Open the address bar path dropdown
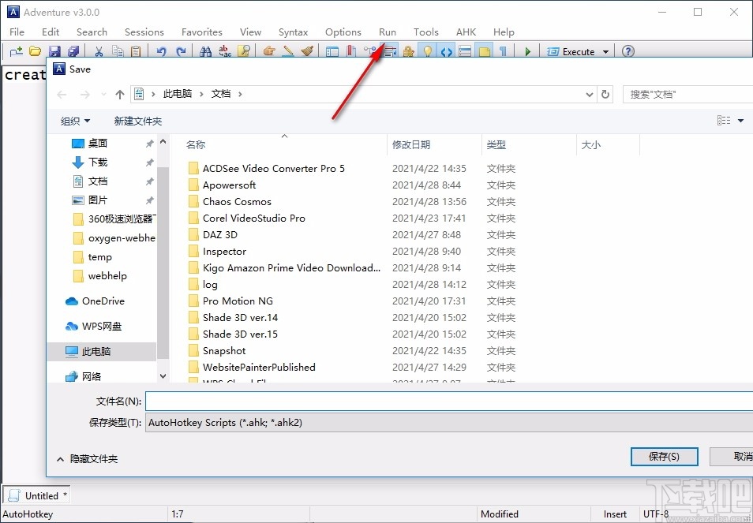 point(589,93)
